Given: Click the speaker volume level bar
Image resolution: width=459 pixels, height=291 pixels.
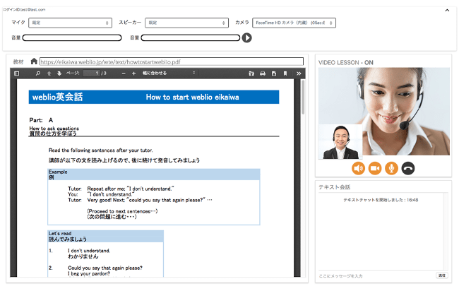Looking at the screenshot, I should pos(191,37).
